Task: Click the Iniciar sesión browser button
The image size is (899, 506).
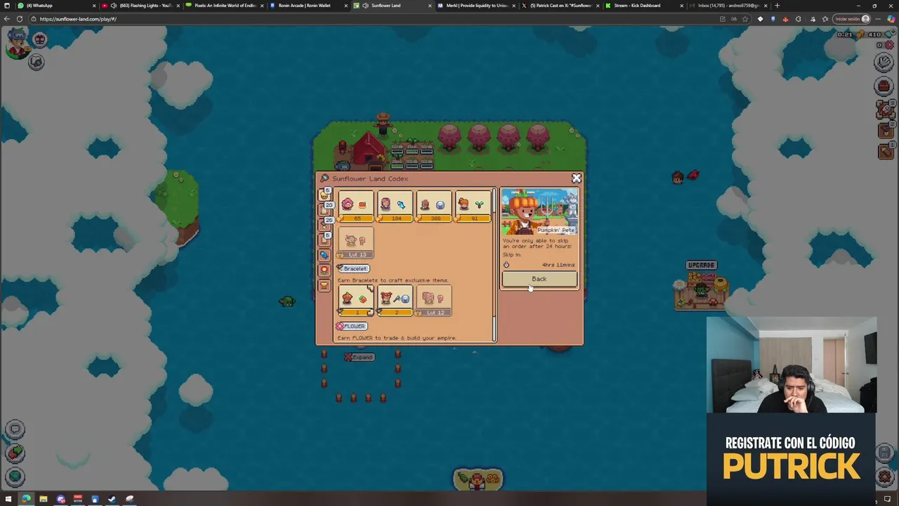Action: pyautogui.click(x=853, y=19)
